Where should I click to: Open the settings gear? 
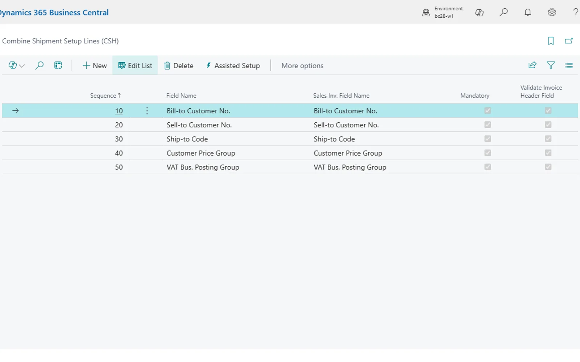[552, 12]
